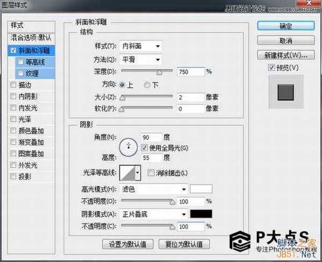This screenshot has height=262, width=322.
Task: Uncheck the 斜面和浮雕 checkbox
Action: click(13, 51)
